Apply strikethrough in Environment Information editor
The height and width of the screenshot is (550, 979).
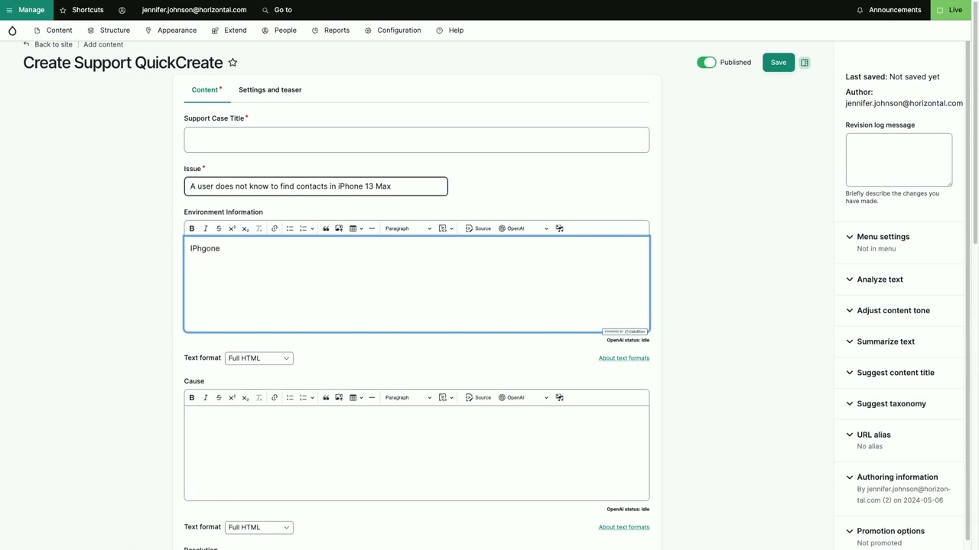click(x=219, y=228)
